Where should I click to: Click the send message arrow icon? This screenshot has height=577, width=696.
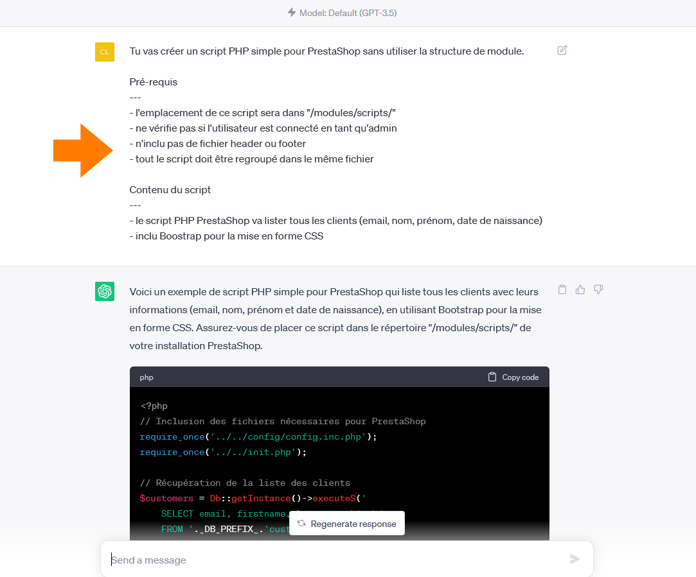coord(575,559)
